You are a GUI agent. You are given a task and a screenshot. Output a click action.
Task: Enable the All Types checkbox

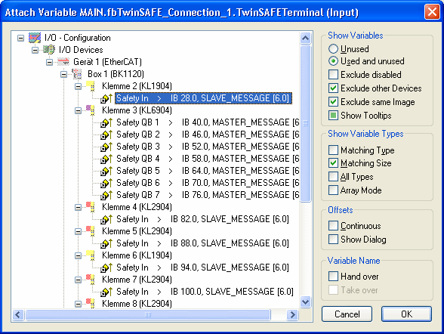pos(333,177)
